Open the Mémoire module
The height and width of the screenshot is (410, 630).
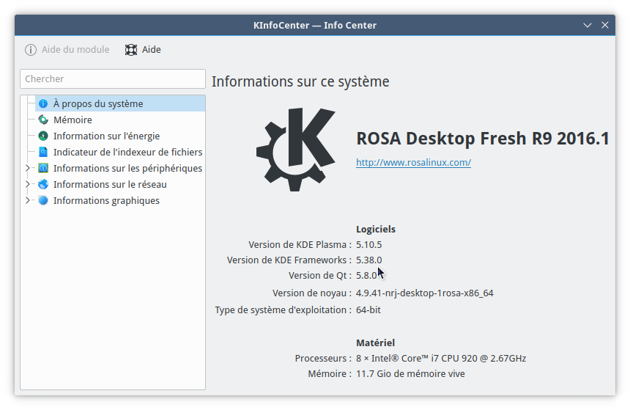73,120
